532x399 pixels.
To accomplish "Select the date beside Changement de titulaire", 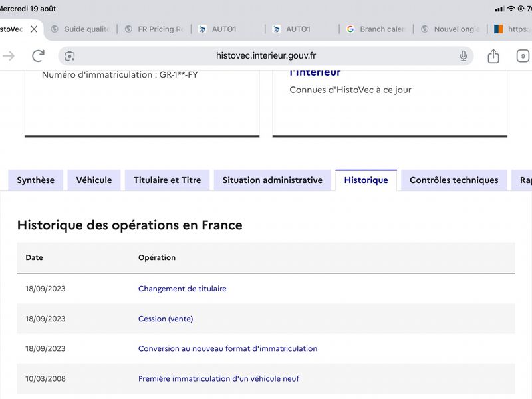I will (45, 289).
